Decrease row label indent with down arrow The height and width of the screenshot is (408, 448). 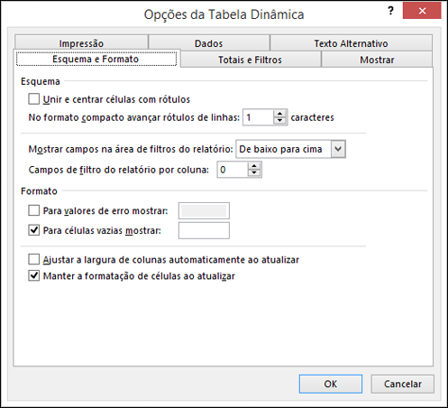point(279,121)
